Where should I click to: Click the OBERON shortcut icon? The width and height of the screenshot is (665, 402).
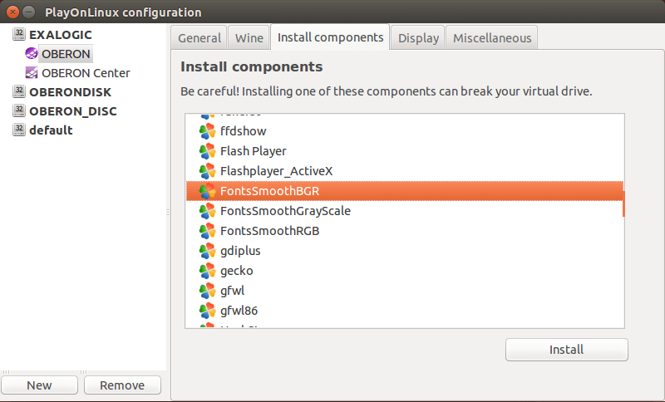[32, 54]
